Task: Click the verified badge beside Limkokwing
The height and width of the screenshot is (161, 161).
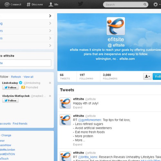Action: click(x=21, y=83)
